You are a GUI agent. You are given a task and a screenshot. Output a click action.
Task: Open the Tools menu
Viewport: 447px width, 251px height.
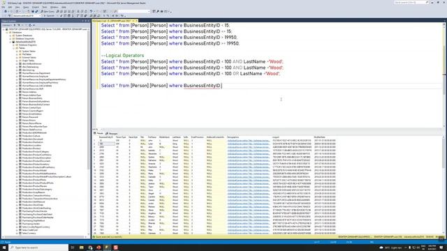(x=45, y=7)
